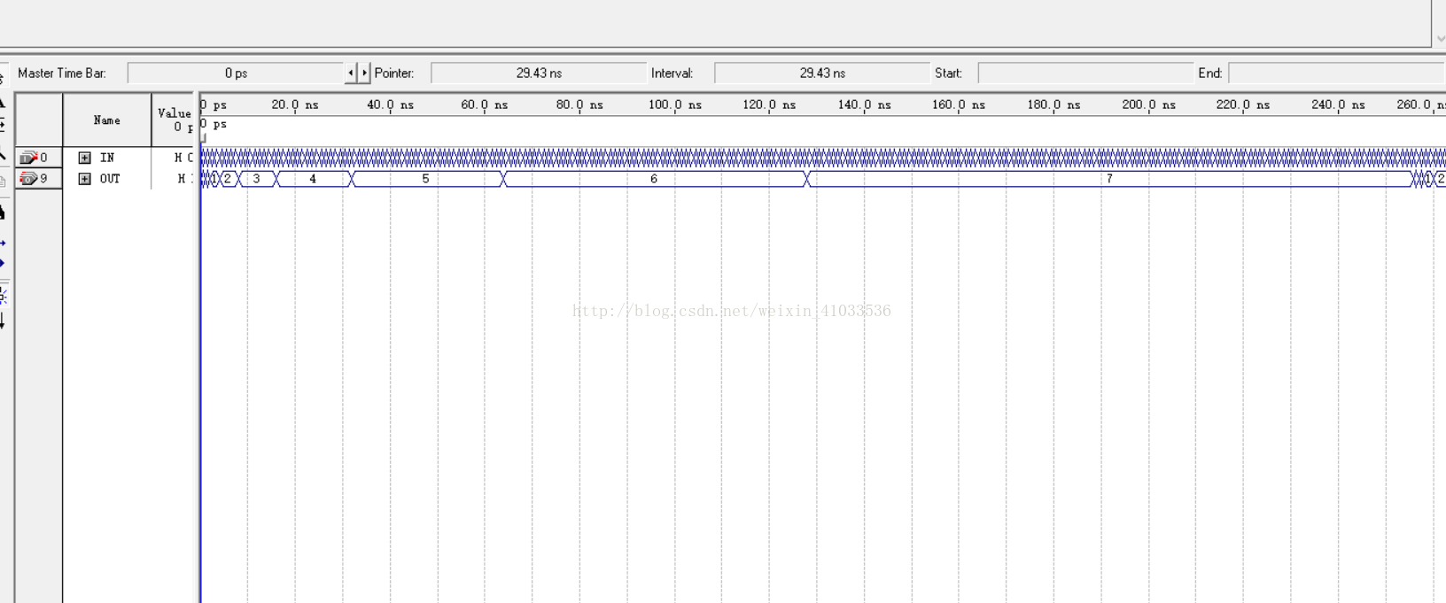Select the OUT signal name
Image resolution: width=1446 pixels, height=603 pixels.
coord(110,179)
